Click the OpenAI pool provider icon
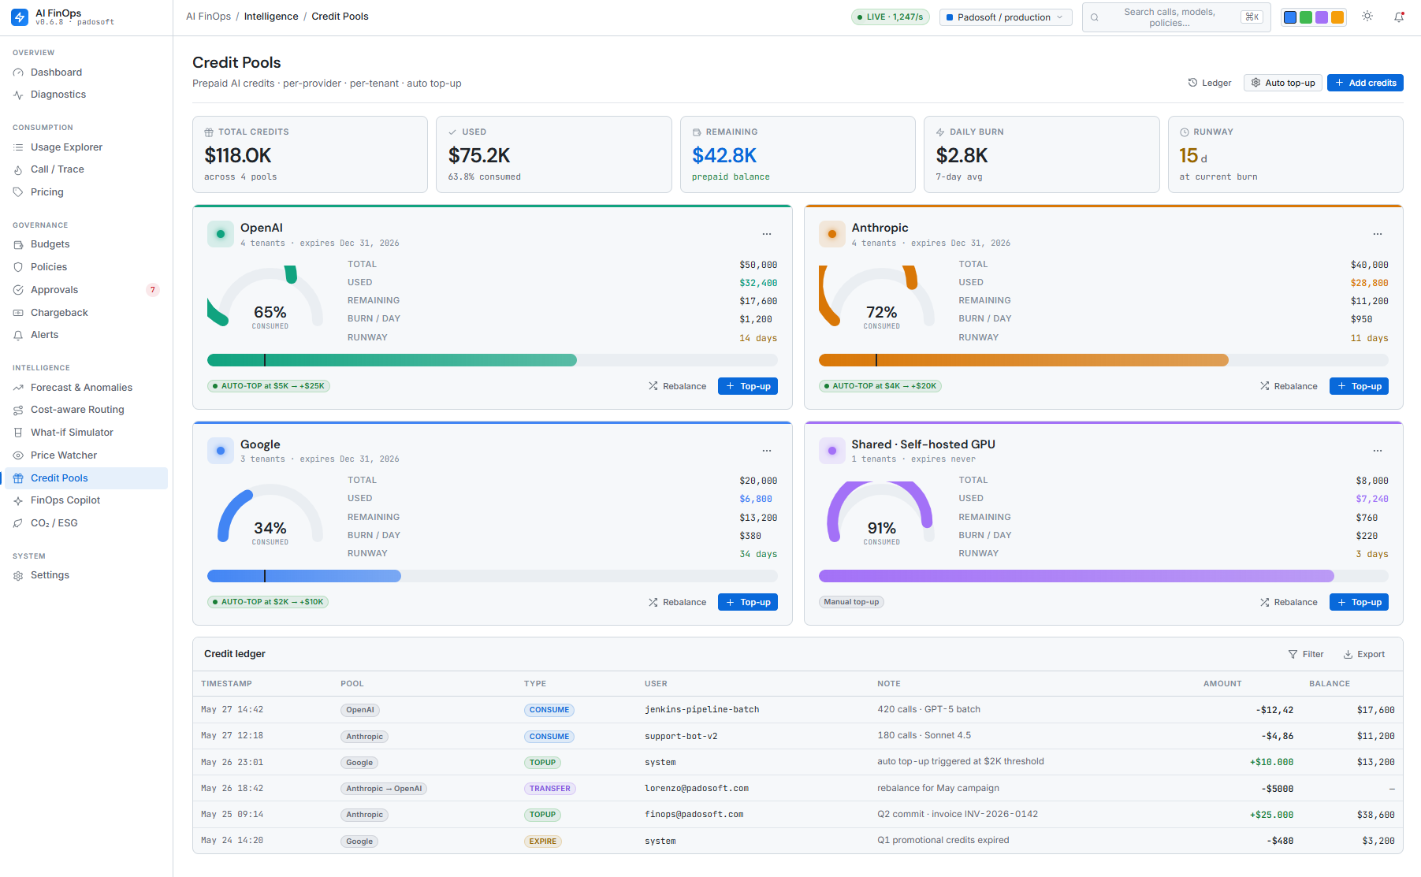1421x877 pixels. tap(221, 234)
